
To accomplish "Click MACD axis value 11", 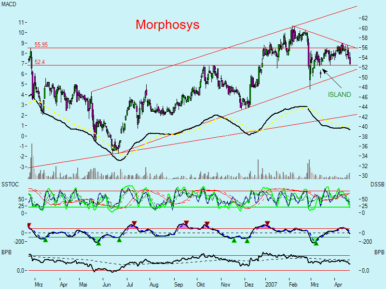I will point(21,22).
